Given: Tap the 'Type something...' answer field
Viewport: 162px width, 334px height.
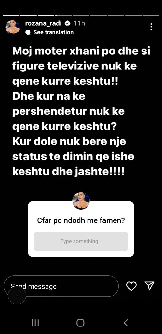Looking at the screenshot, I should pyautogui.click(x=81, y=241).
